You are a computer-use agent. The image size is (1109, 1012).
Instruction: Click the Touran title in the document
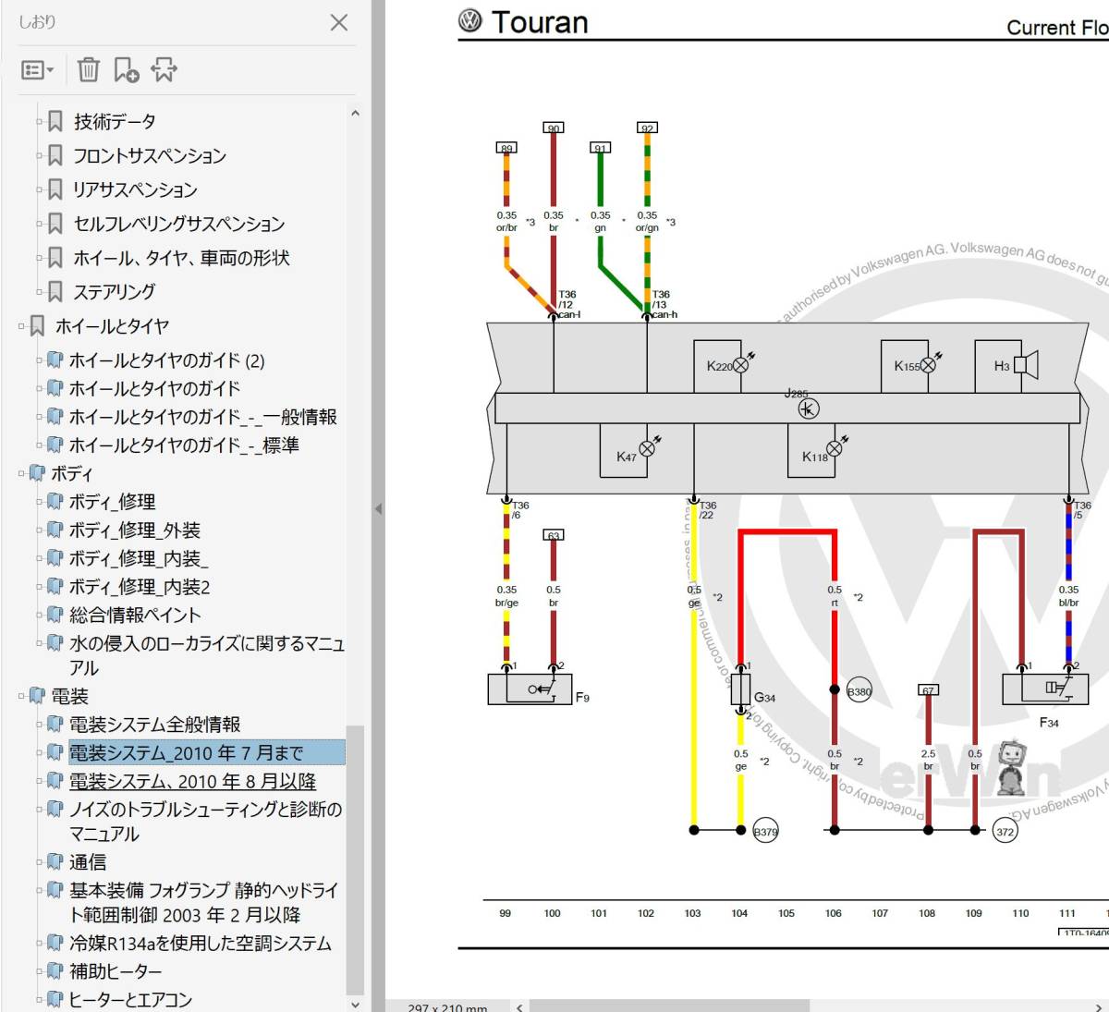tap(540, 22)
